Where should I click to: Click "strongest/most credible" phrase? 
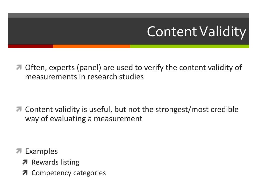pos(197,109)
